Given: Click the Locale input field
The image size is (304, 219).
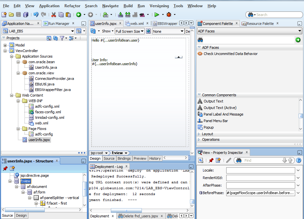Looking at the screenshot, I should 260,170.
